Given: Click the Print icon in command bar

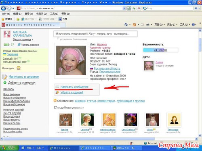Looking at the screenshot, I should 148,25.
